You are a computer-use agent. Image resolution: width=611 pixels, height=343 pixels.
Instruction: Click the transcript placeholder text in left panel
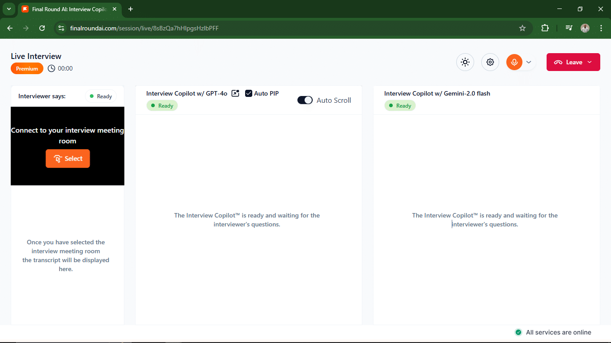(66, 255)
